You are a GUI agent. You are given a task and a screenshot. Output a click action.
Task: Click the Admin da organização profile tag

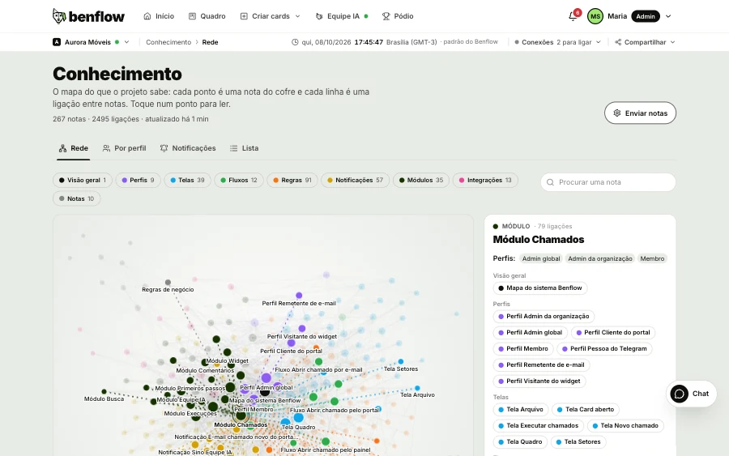click(x=599, y=259)
